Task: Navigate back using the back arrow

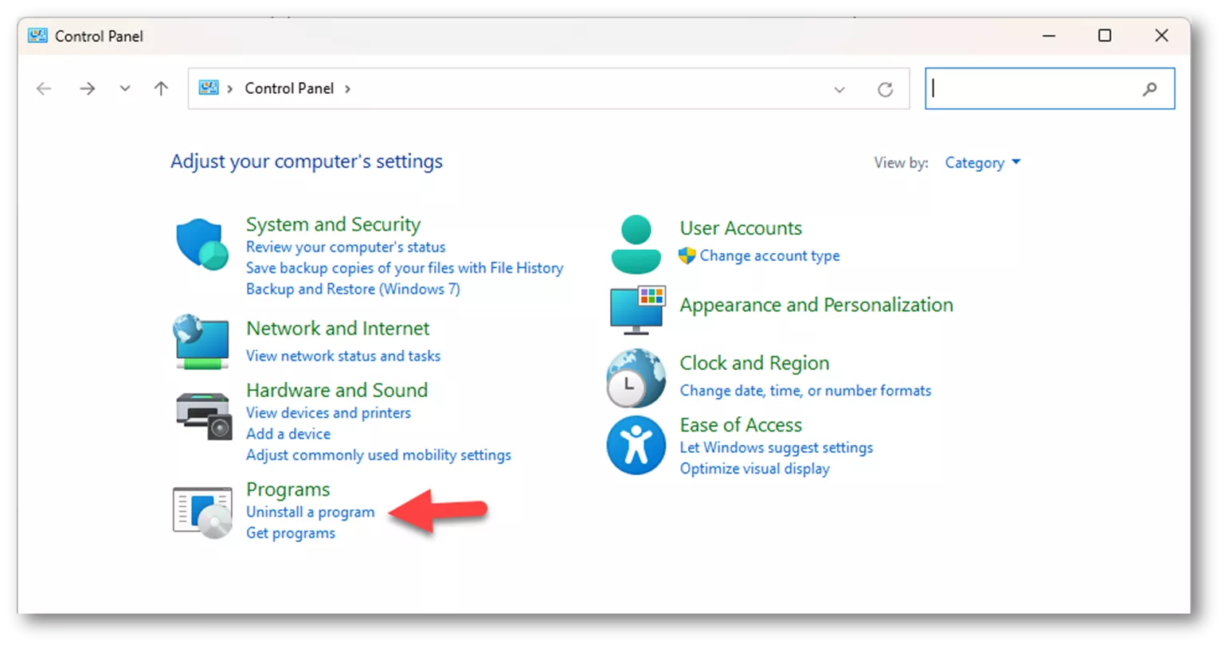Action: (x=44, y=88)
